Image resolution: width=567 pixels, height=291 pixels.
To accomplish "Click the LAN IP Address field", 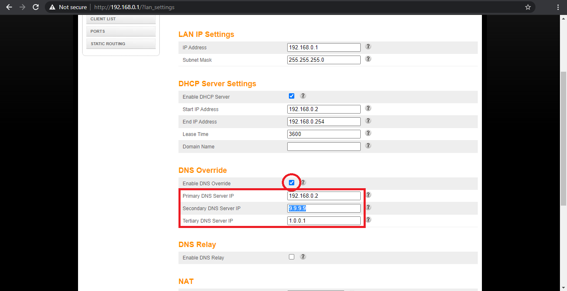I will click(x=324, y=47).
